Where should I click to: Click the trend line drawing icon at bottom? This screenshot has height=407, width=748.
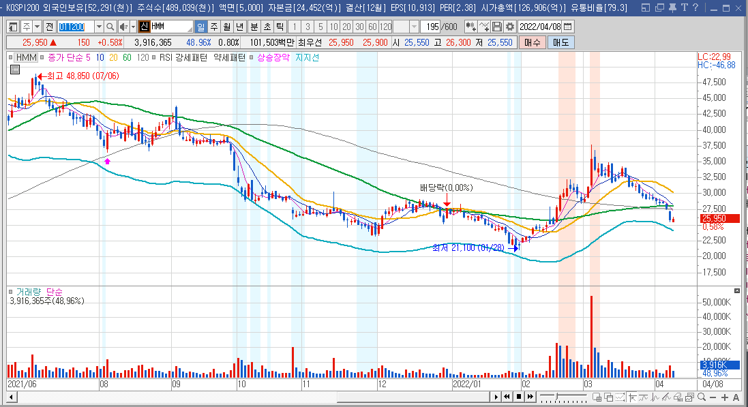(x=666, y=397)
